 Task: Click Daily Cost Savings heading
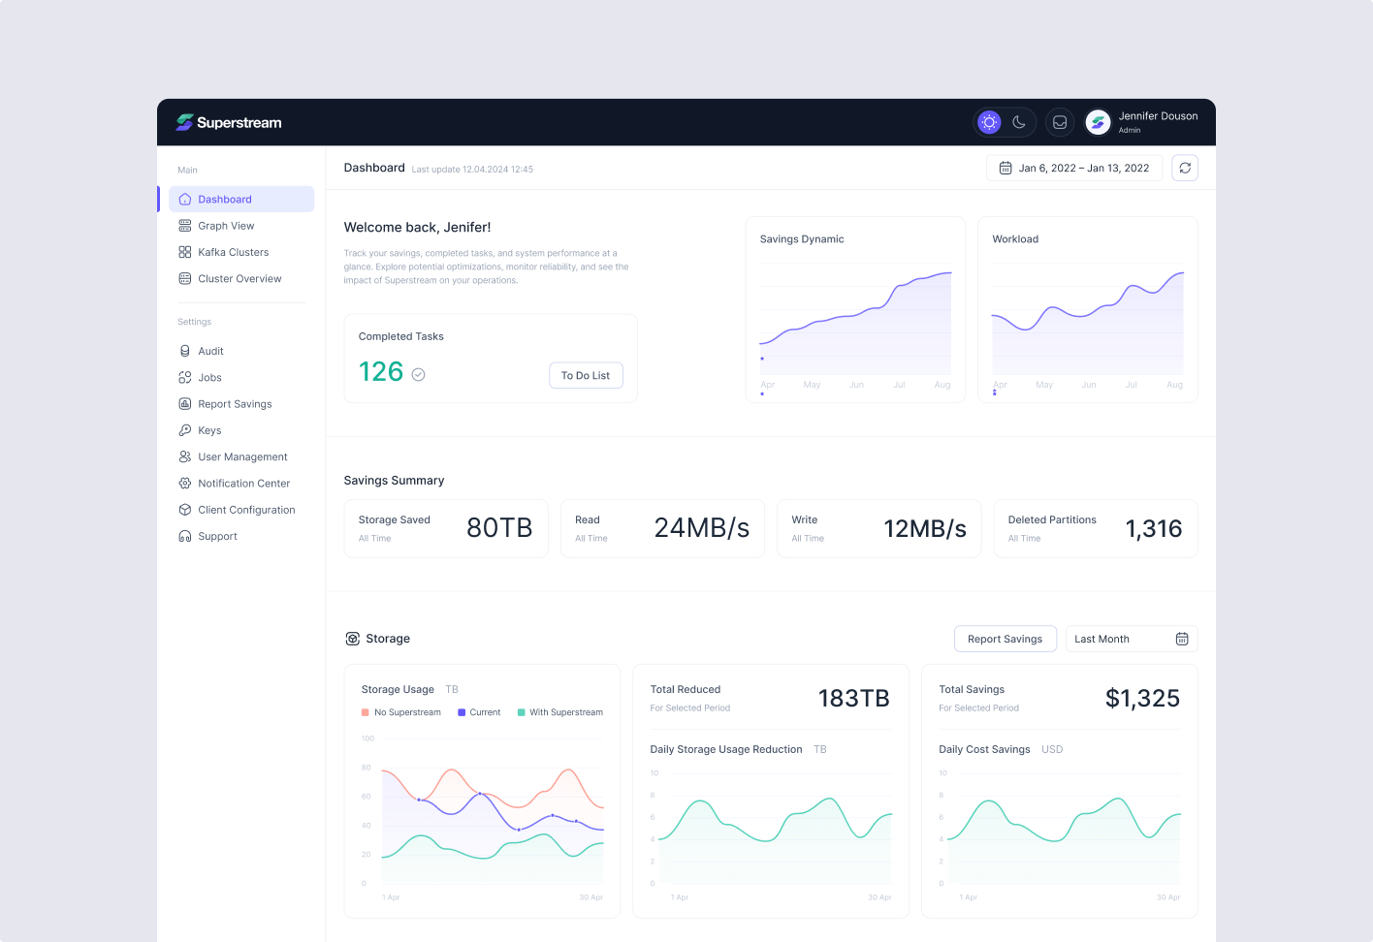pyautogui.click(x=984, y=749)
